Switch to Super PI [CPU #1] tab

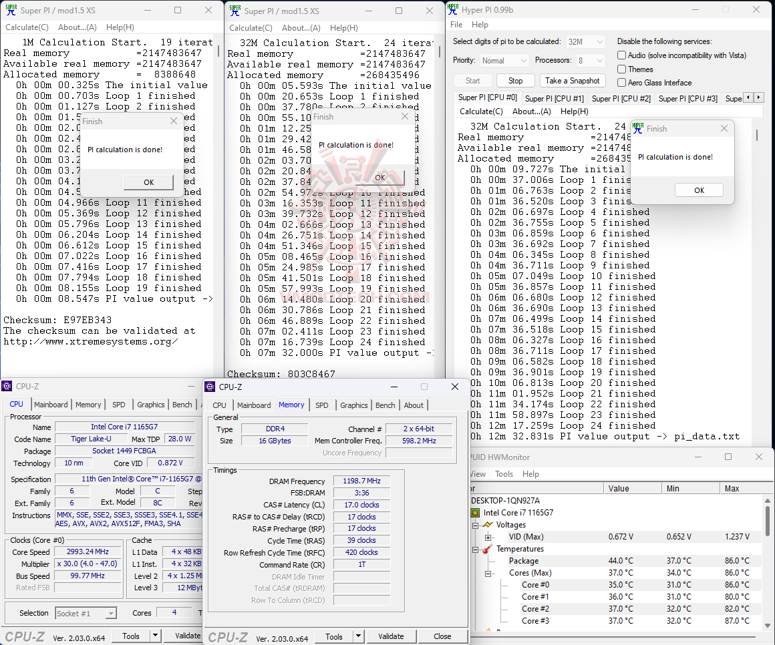554,99
